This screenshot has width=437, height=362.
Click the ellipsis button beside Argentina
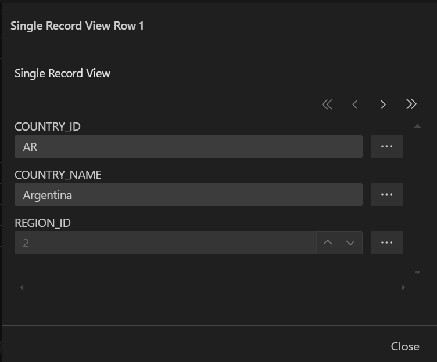387,195
